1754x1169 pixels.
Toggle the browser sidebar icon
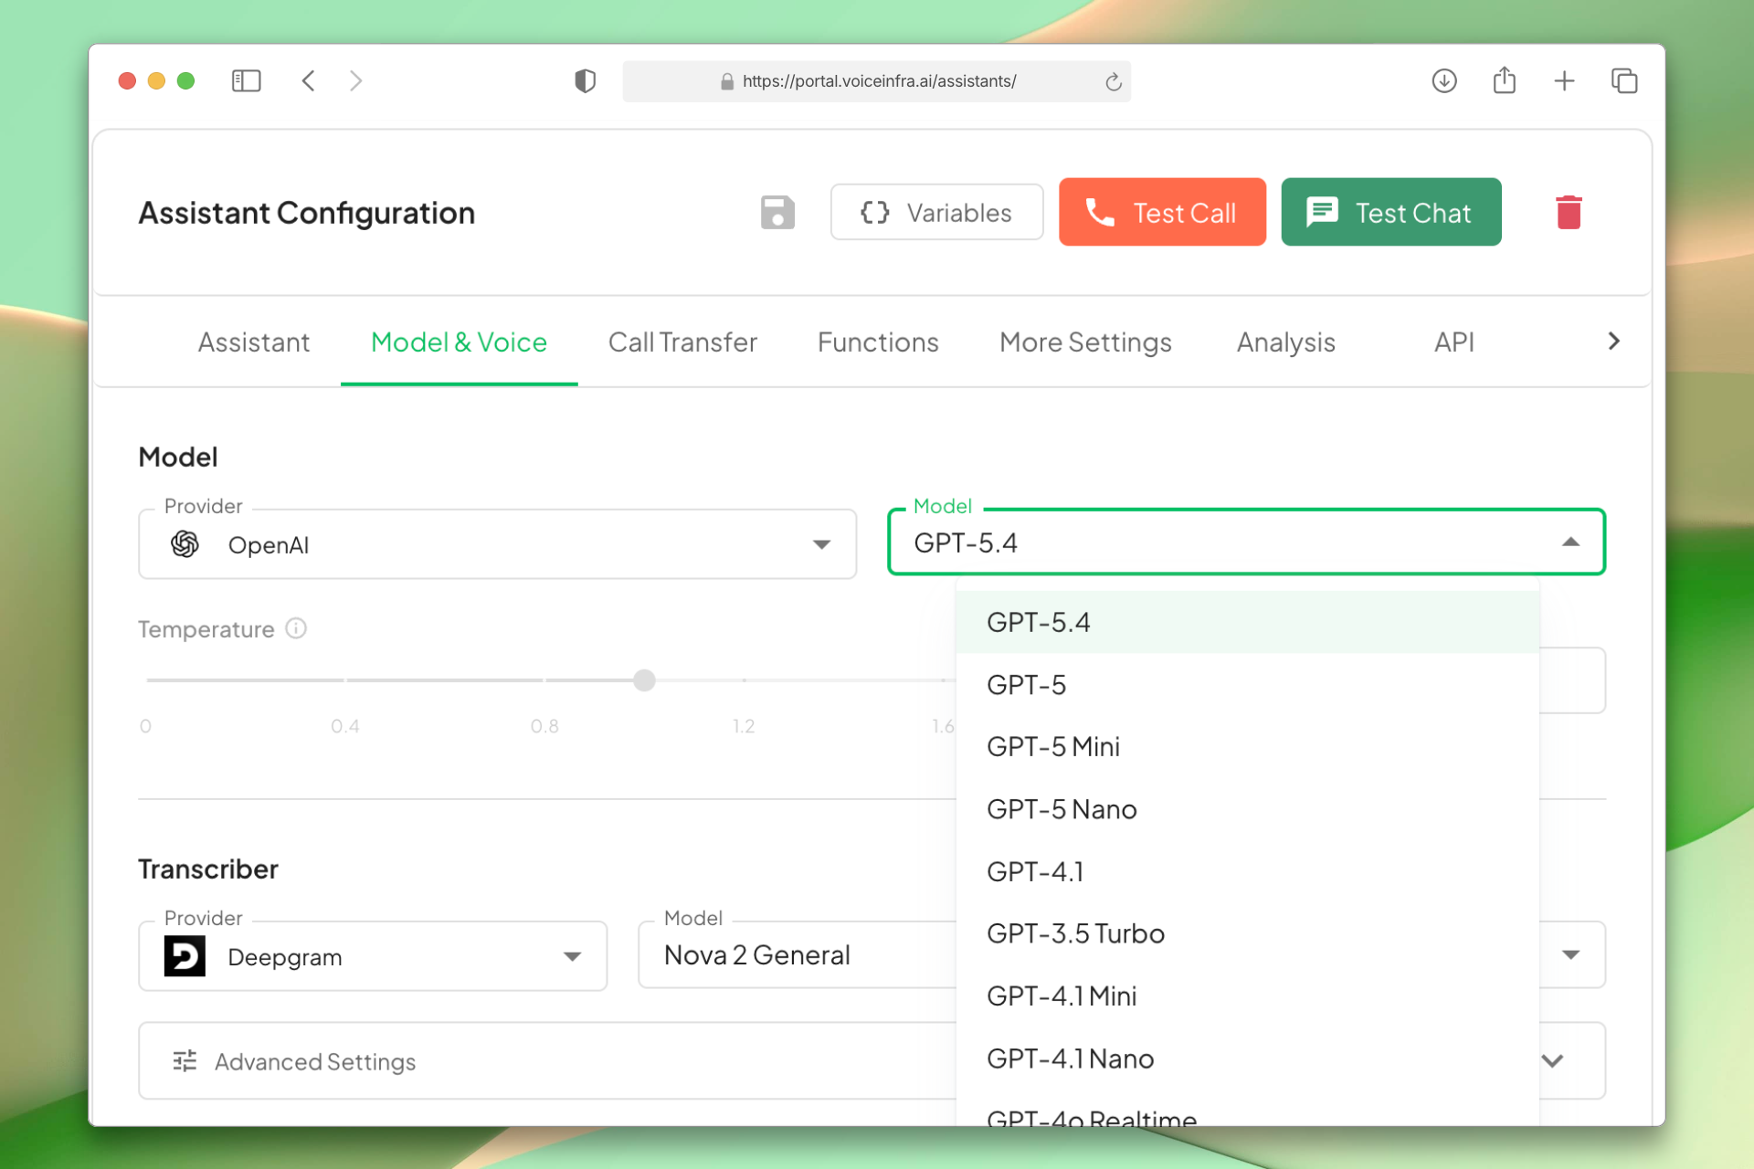(247, 81)
